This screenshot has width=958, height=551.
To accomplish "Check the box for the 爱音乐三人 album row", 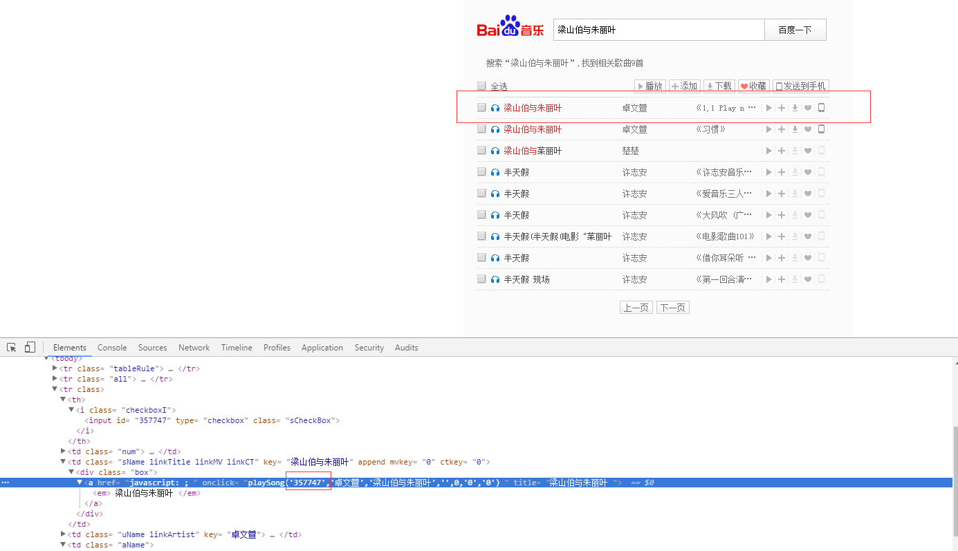I will [x=481, y=193].
